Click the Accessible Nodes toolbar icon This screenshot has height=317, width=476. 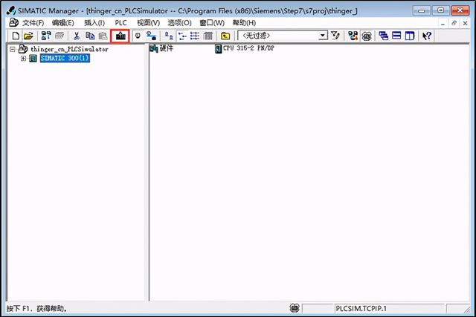pos(46,36)
